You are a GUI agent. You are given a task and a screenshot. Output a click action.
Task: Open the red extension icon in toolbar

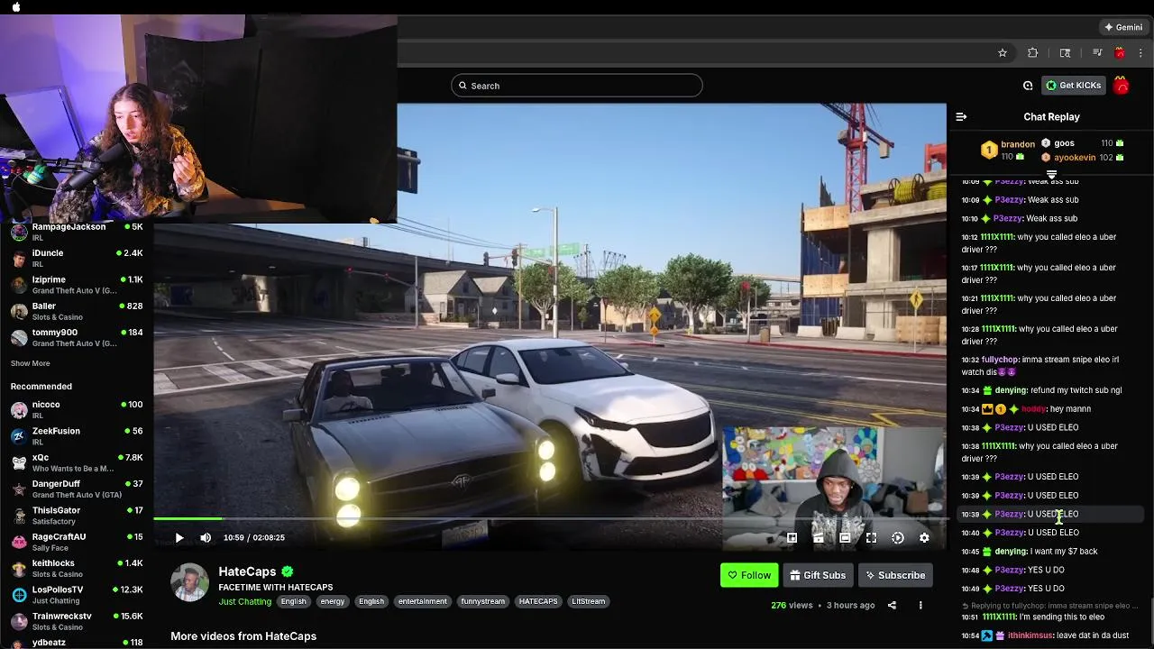coord(1120,53)
